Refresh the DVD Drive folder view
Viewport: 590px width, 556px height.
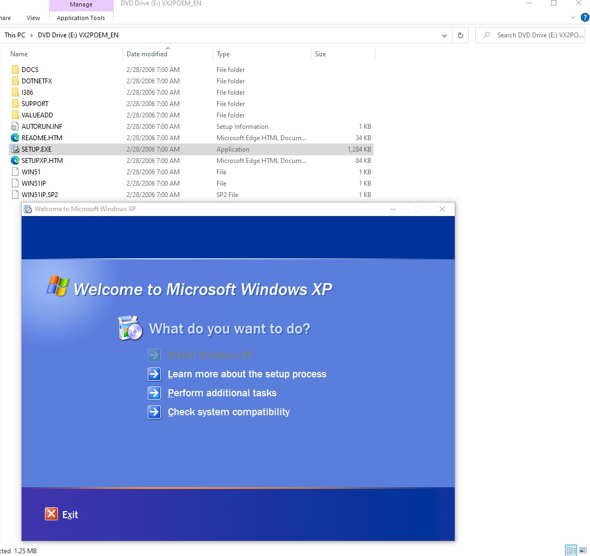pos(461,35)
